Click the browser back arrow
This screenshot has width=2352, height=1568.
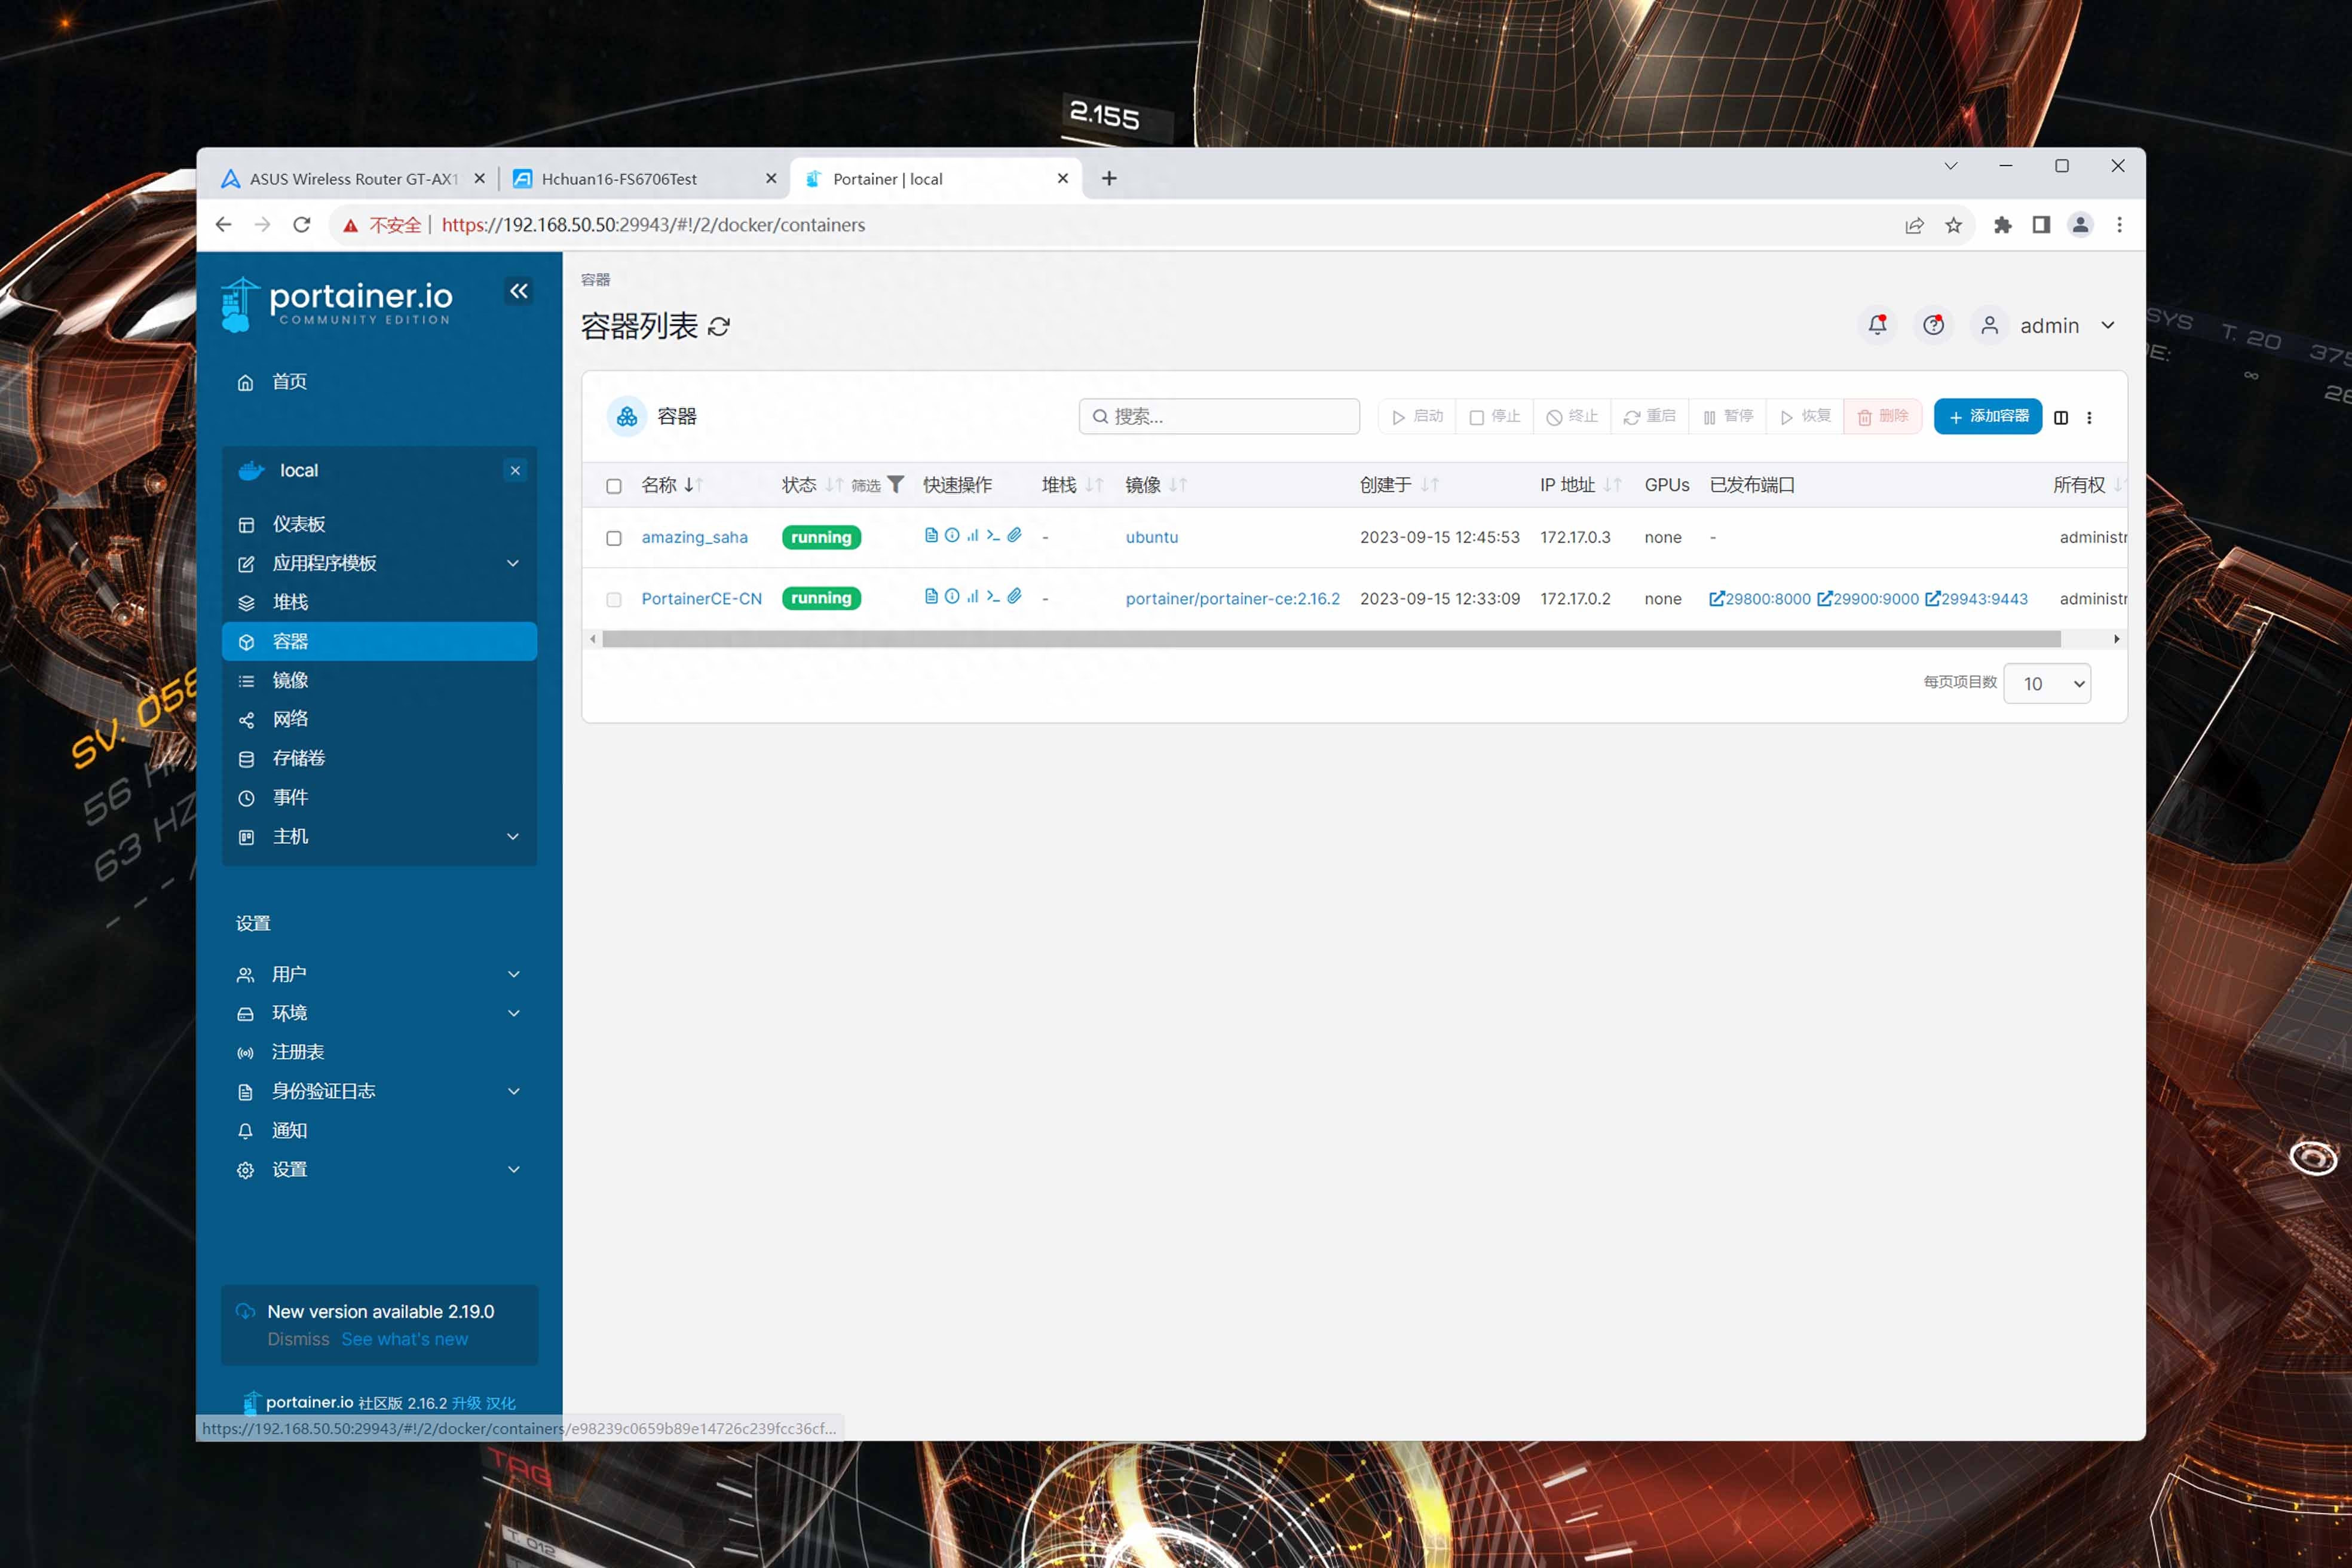[x=223, y=225]
